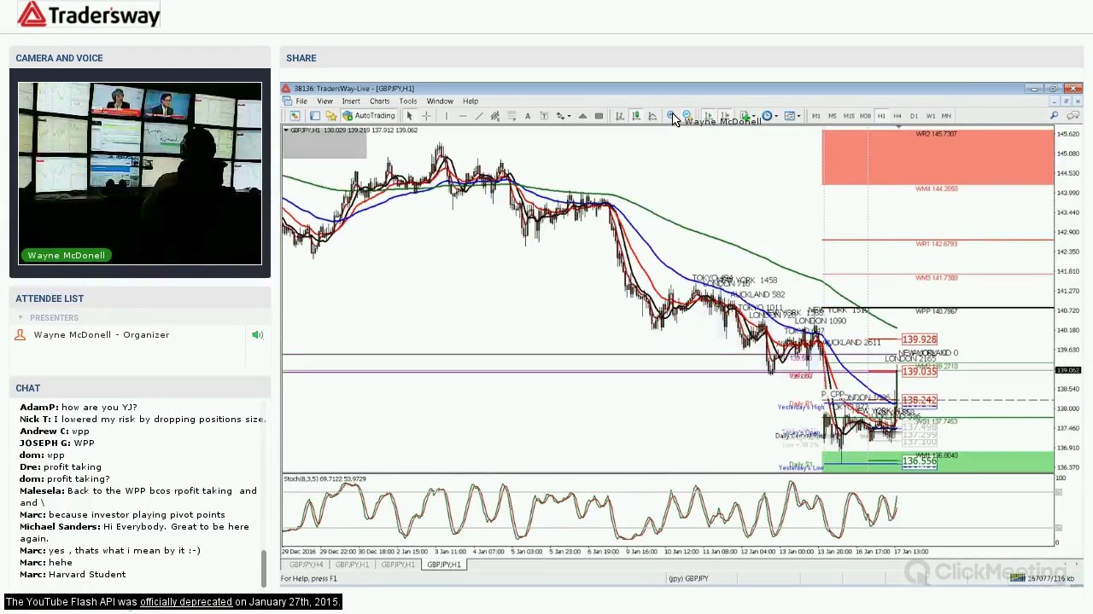1093x614 pixels.
Task: Click the speaker icon beside Wayne McDonell
Action: pyautogui.click(x=257, y=335)
